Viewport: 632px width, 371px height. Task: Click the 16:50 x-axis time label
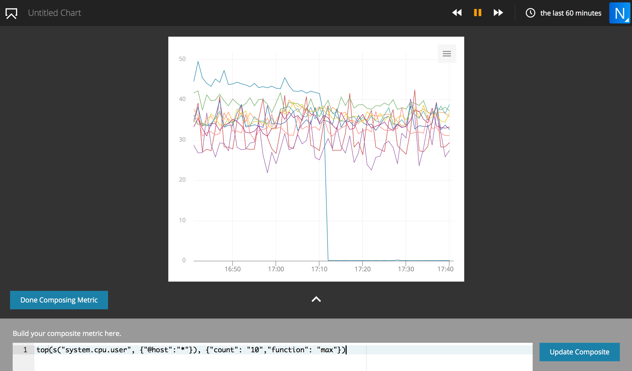[x=233, y=269]
